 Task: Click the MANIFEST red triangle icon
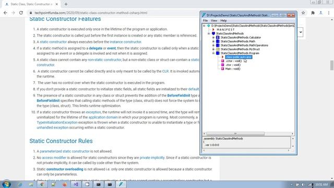click(x=213, y=30)
